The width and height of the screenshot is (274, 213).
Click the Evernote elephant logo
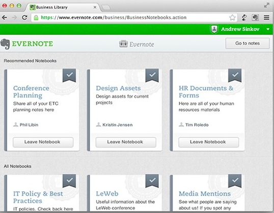tap(5, 44)
